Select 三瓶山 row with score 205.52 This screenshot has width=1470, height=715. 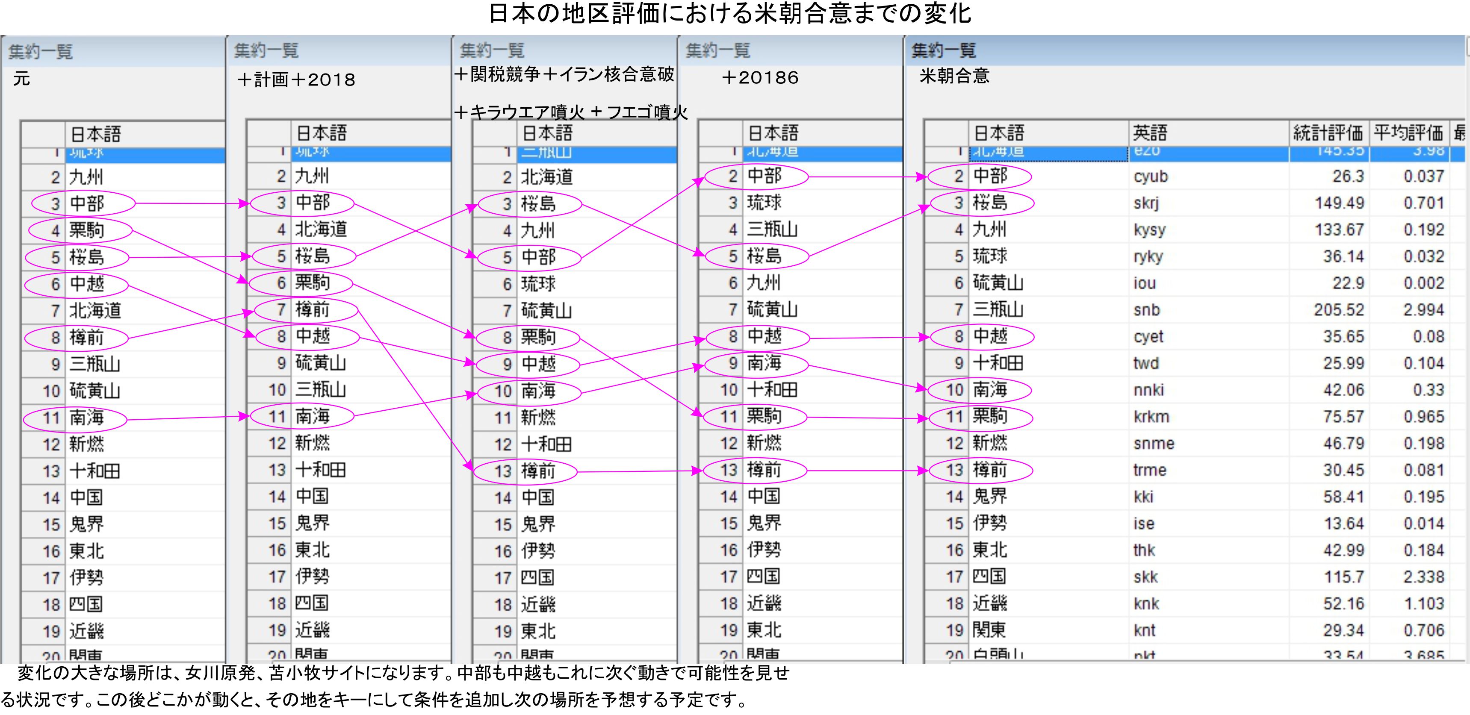(x=998, y=309)
